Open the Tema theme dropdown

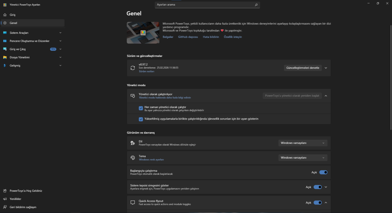tap(302, 157)
